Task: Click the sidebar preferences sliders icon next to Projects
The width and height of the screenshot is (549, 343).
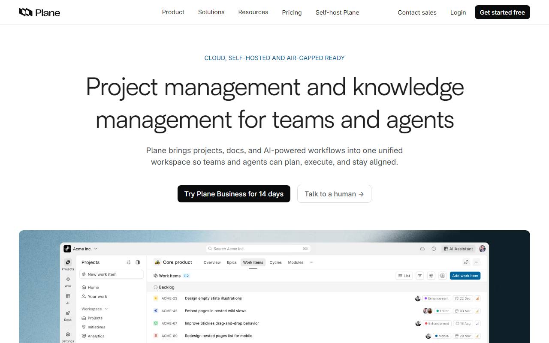Action: [129, 262]
